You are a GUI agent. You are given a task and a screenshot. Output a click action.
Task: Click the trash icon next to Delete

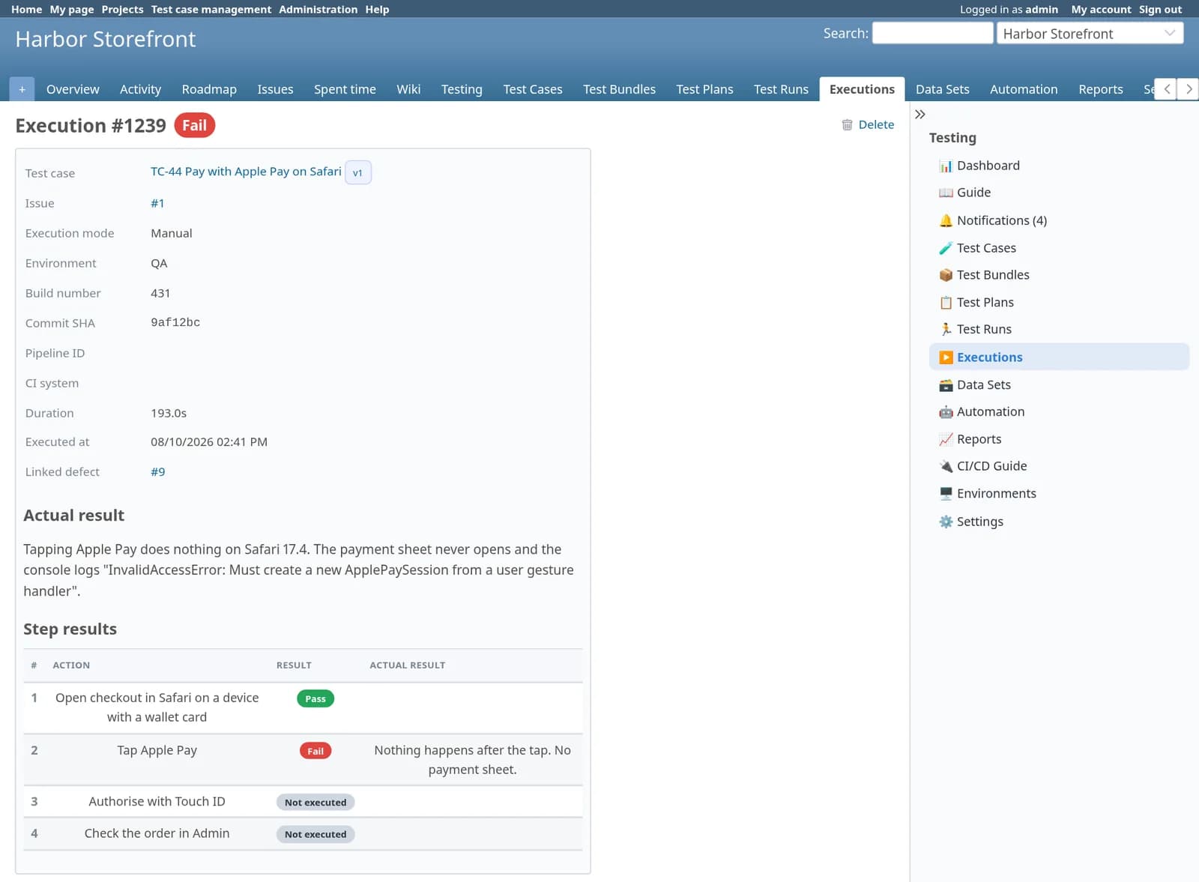(847, 125)
